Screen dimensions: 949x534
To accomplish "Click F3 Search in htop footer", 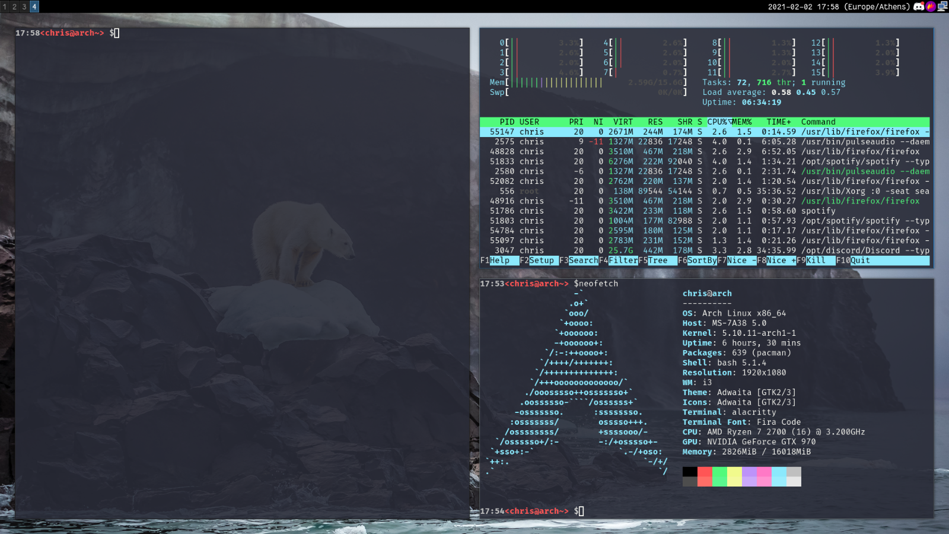I will coord(579,260).
